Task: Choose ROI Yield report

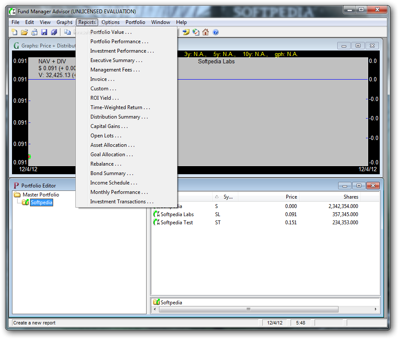Action: coord(126,98)
